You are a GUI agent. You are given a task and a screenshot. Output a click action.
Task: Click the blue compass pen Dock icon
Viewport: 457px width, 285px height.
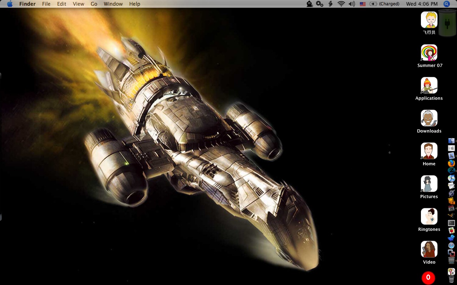[451, 193]
